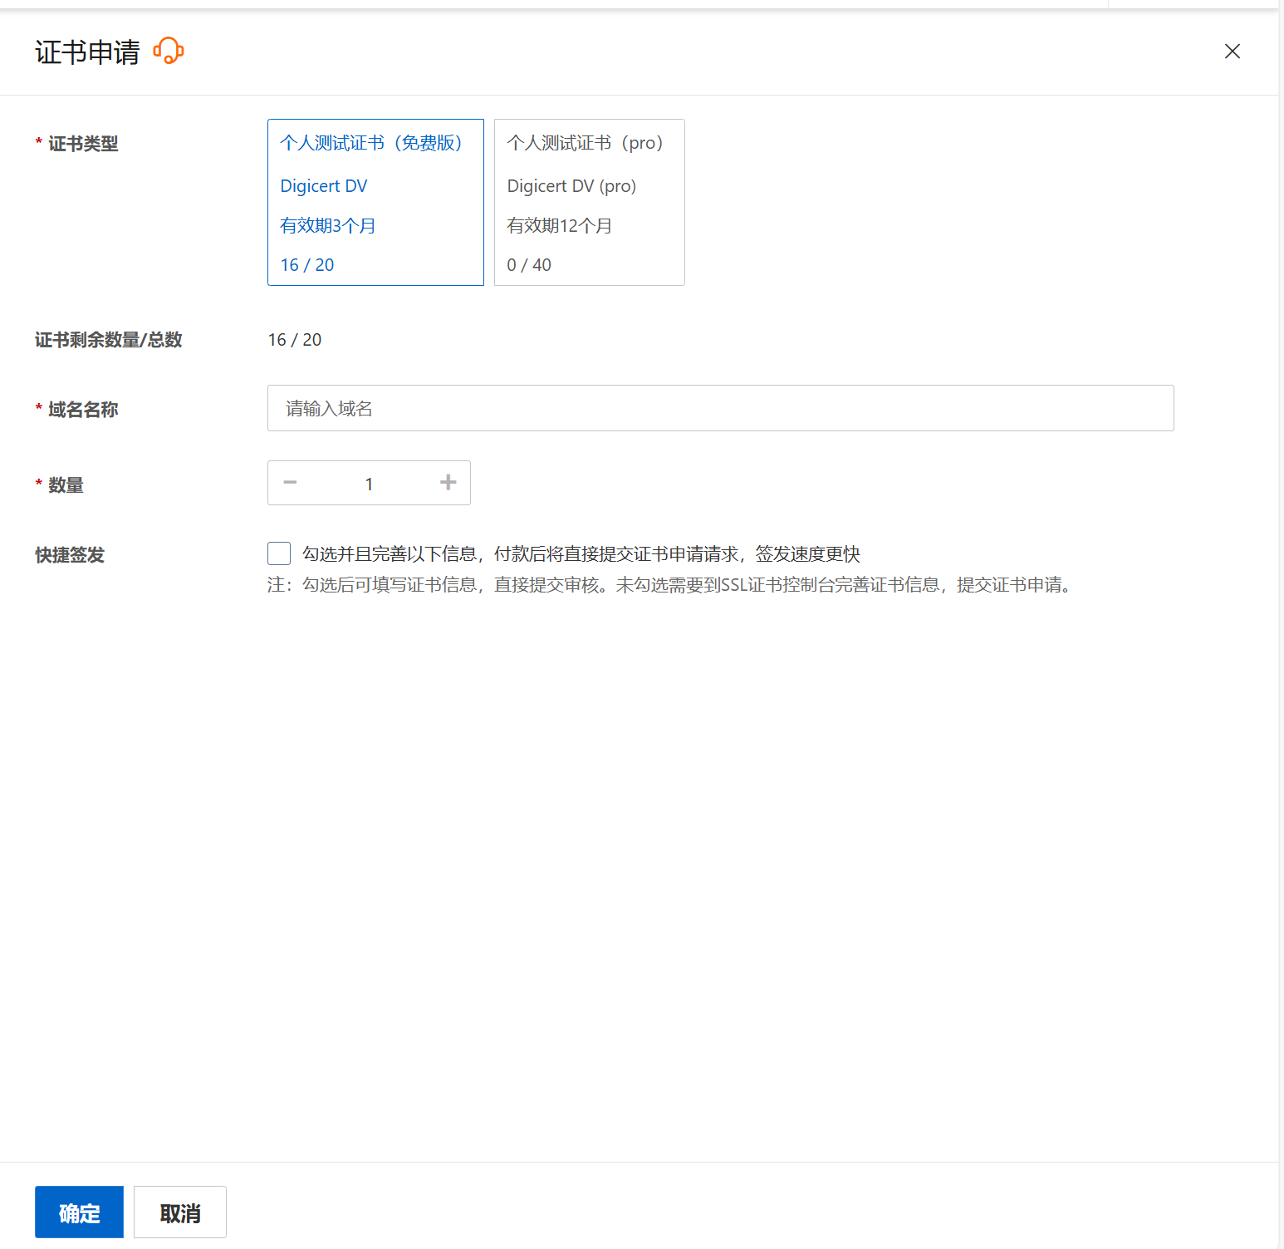Focus the 域名名称 input field
The image size is (1284, 1249).
pos(720,408)
